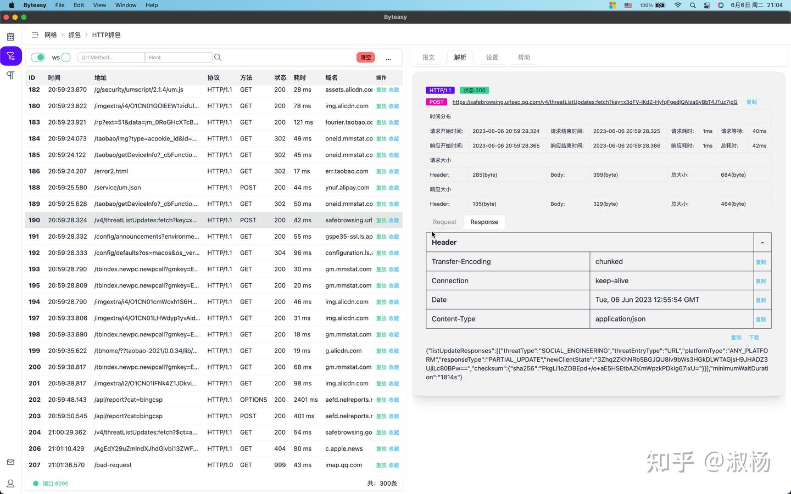This screenshot has height=494, width=791.
Task: Open the three-dots more options menu
Action: click(x=388, y=58)
